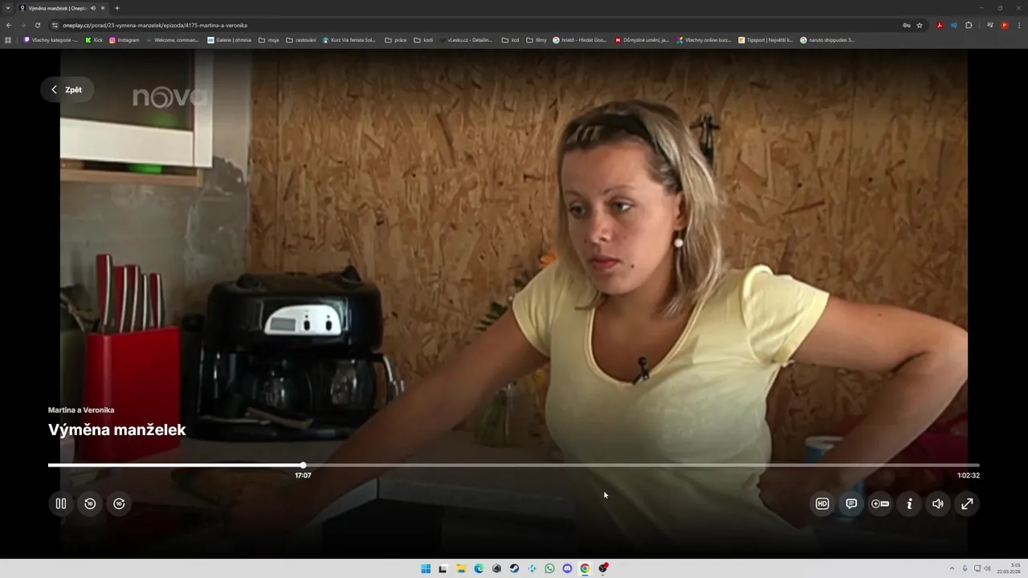This screenshot has width=1028, height=578.
Task: Mute the player volume
Action: pos(938,503)
